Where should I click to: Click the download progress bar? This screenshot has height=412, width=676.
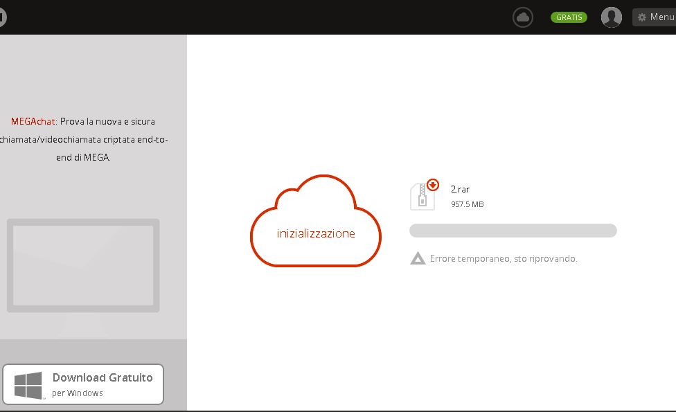(x=513, y=231)
